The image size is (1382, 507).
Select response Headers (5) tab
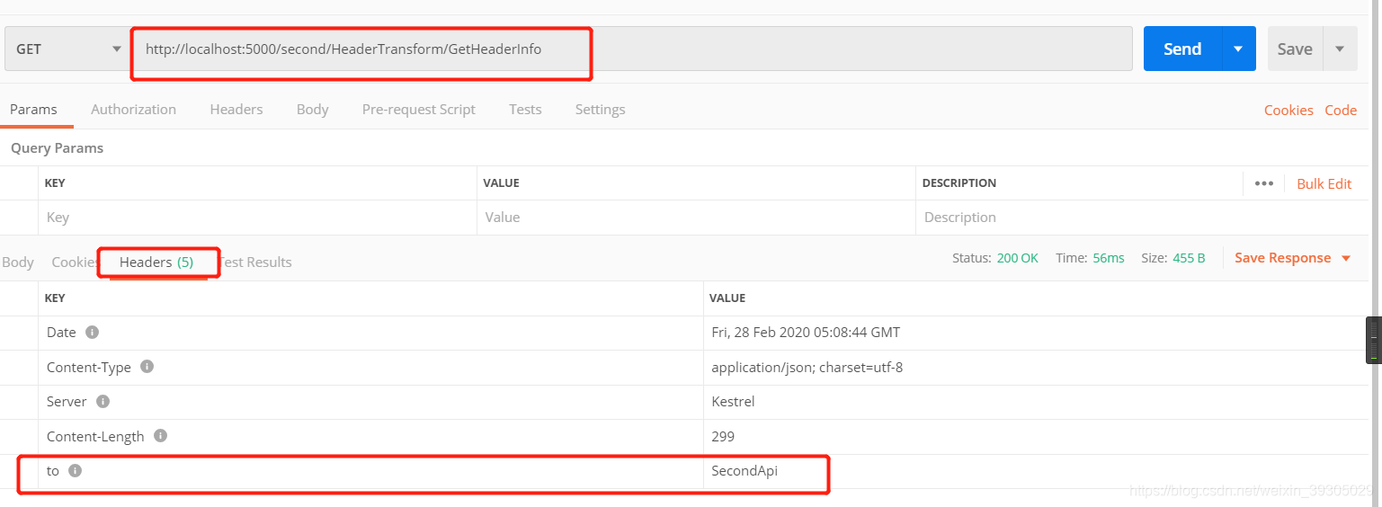(x=156, y=262)
